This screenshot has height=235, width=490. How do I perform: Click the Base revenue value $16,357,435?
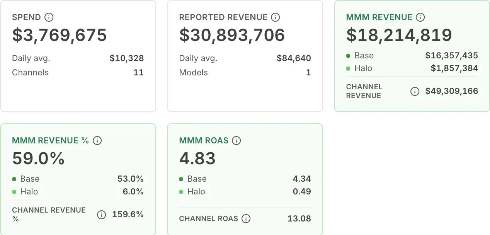tap(452, 56)
